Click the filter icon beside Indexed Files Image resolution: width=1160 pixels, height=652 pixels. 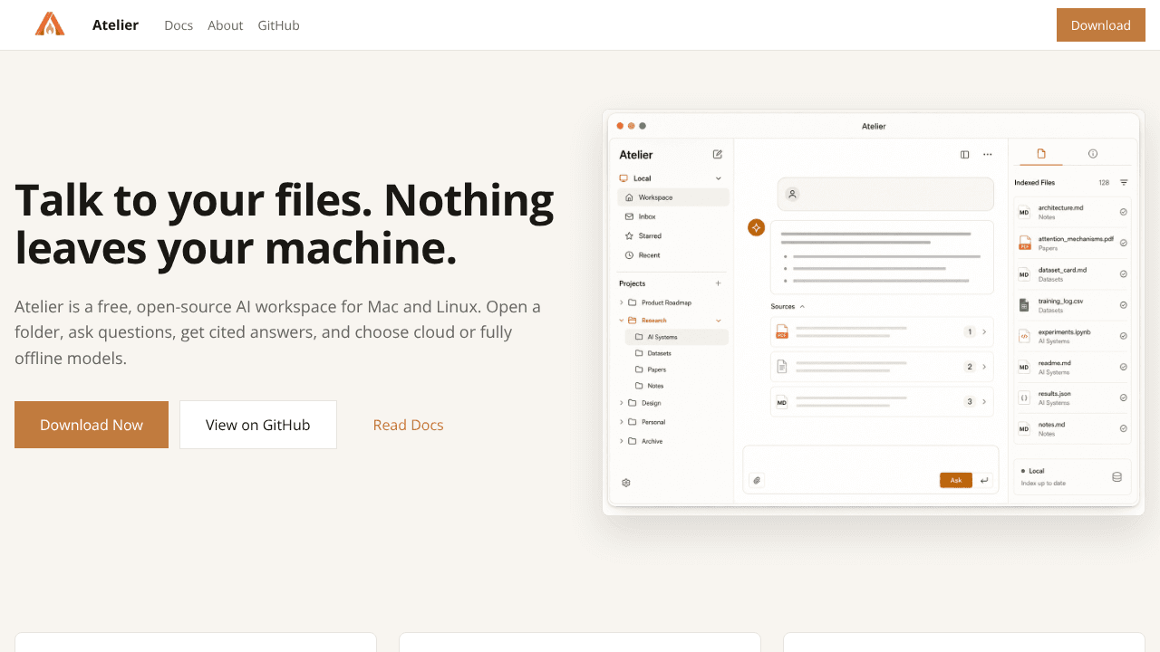[1124, 182]
